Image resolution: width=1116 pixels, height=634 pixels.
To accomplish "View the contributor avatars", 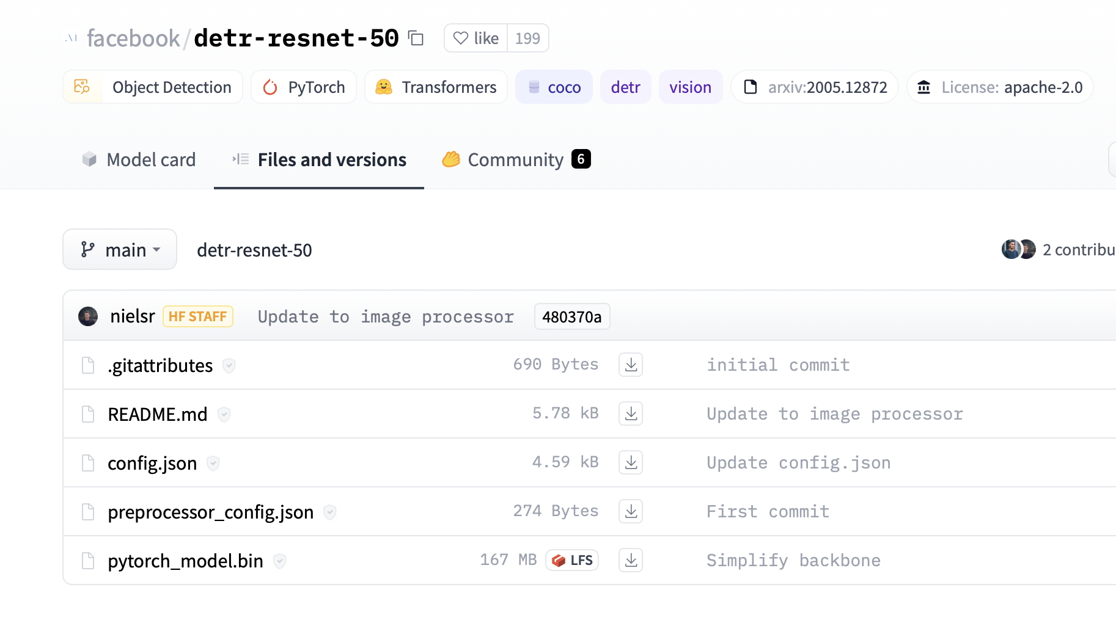I will click(x=1019, y=249).
